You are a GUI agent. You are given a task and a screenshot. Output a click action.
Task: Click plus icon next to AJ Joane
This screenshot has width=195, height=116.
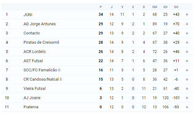tap(187, 98)
